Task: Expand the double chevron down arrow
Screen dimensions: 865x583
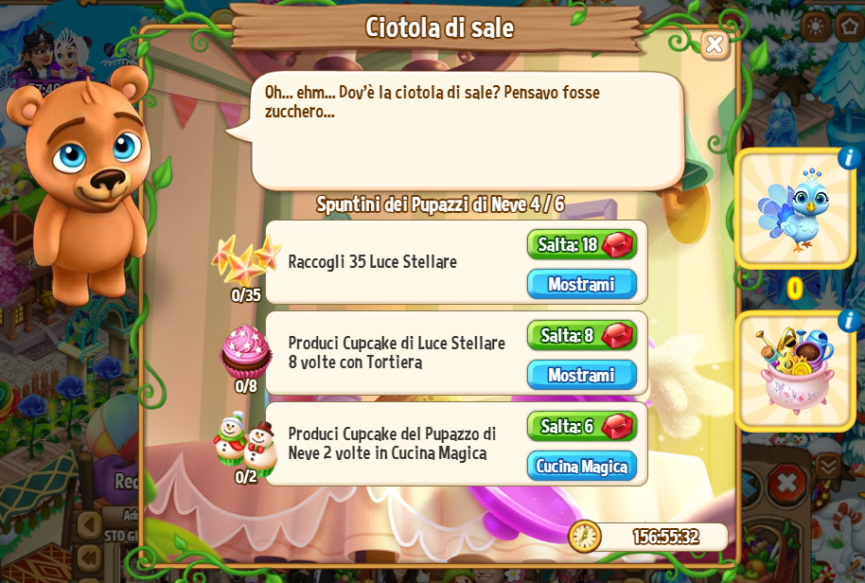Action: point(828,467)
